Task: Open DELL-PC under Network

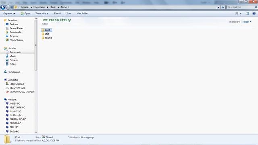Action: (x=12, y=127)
